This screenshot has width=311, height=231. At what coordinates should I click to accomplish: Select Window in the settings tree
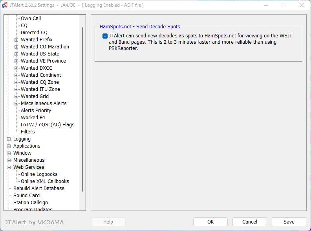coord(22,153)
